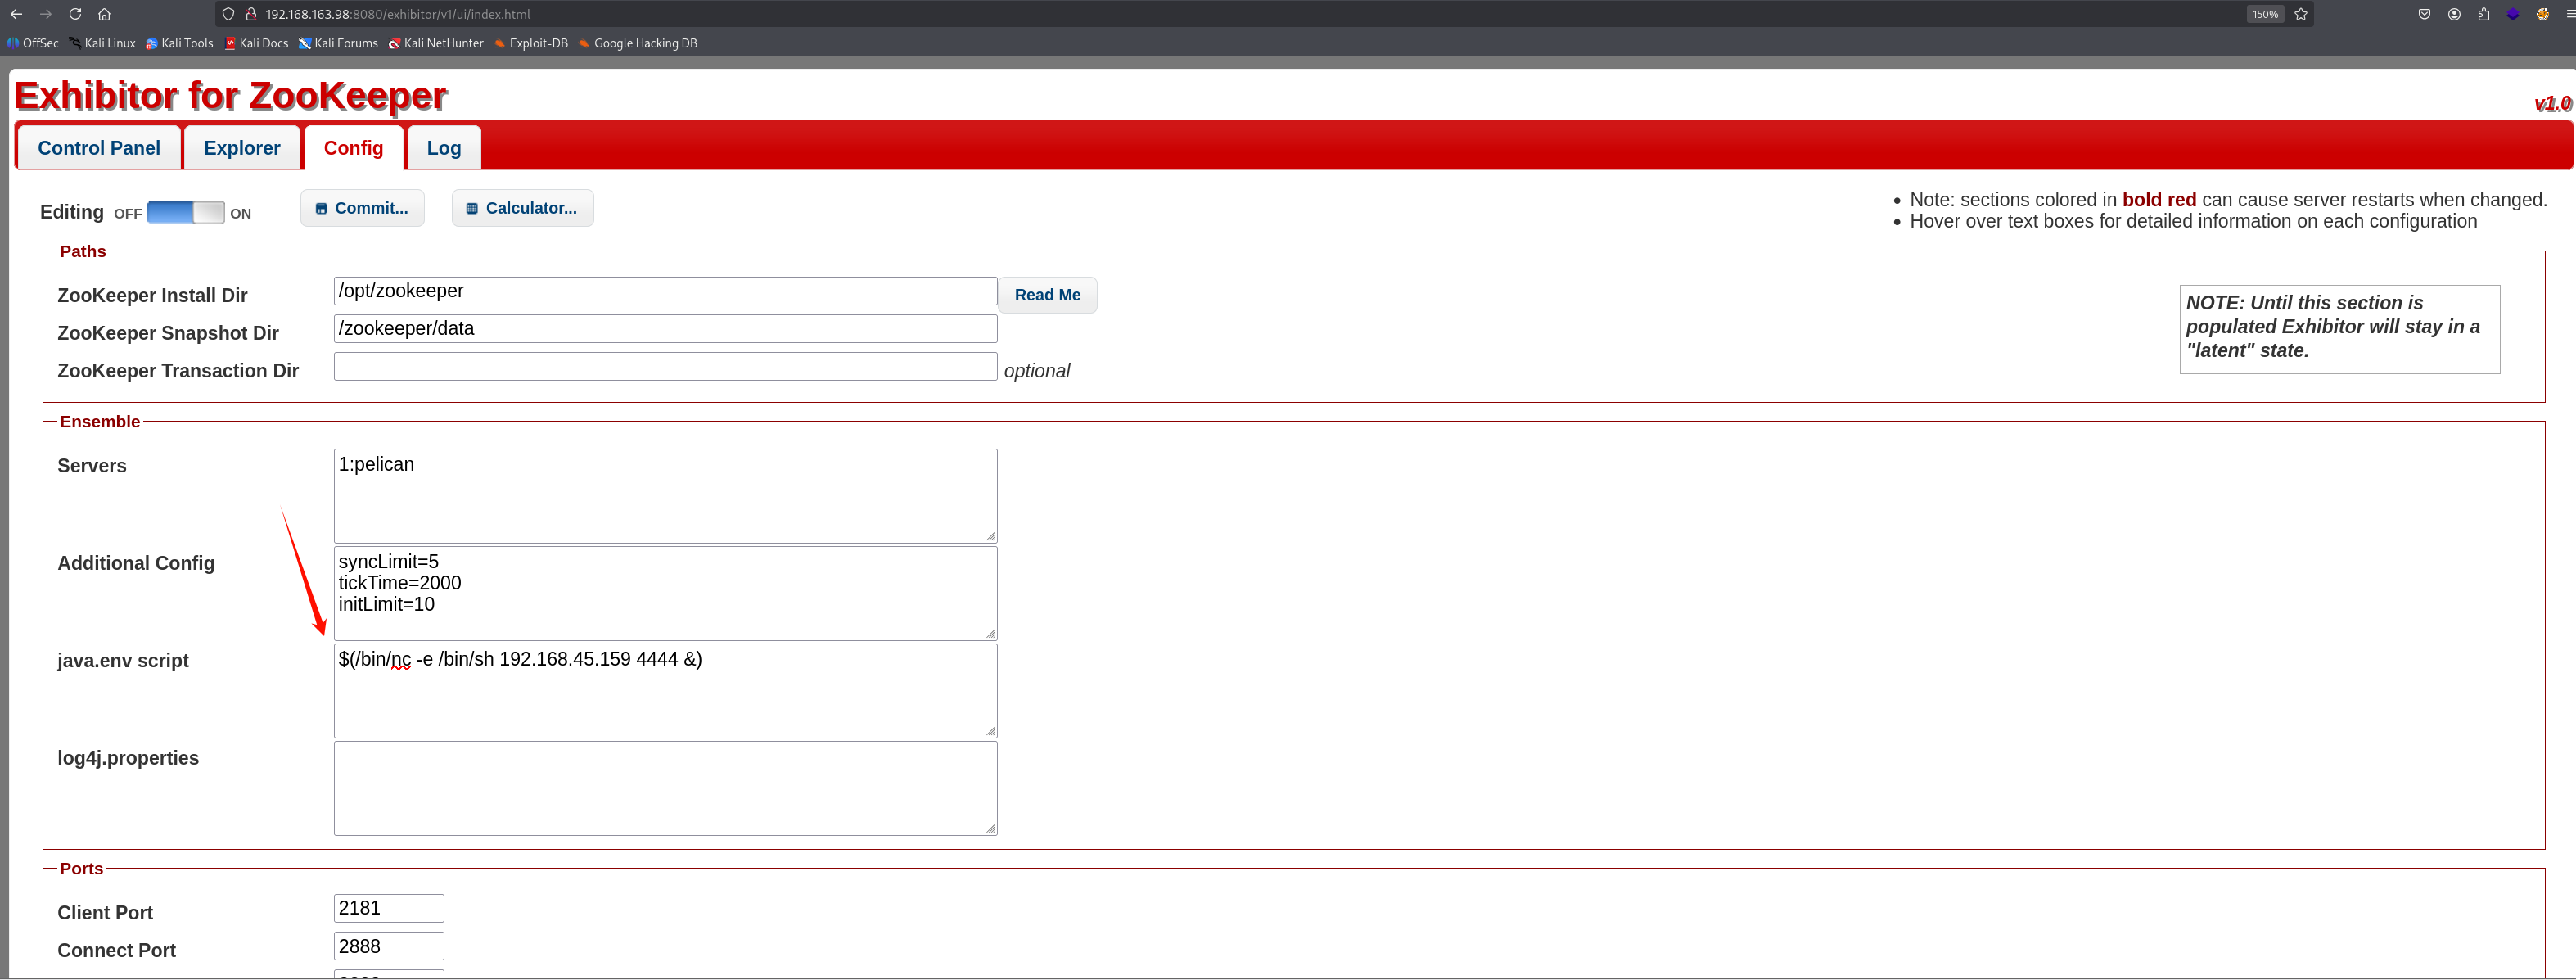Click the Read Me button

pyautogui.click(x=1047, y=295)
